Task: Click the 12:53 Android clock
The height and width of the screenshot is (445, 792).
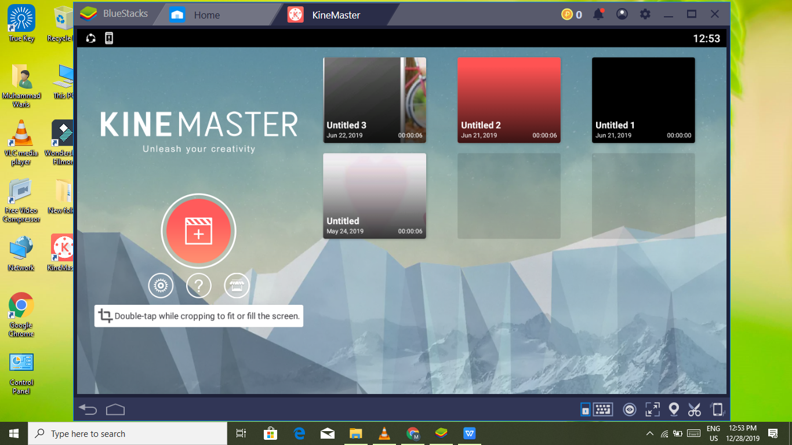Action: 706,38
